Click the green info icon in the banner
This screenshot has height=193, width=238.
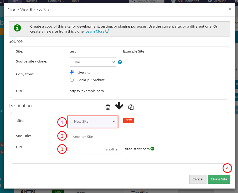[x=17, y=28]
